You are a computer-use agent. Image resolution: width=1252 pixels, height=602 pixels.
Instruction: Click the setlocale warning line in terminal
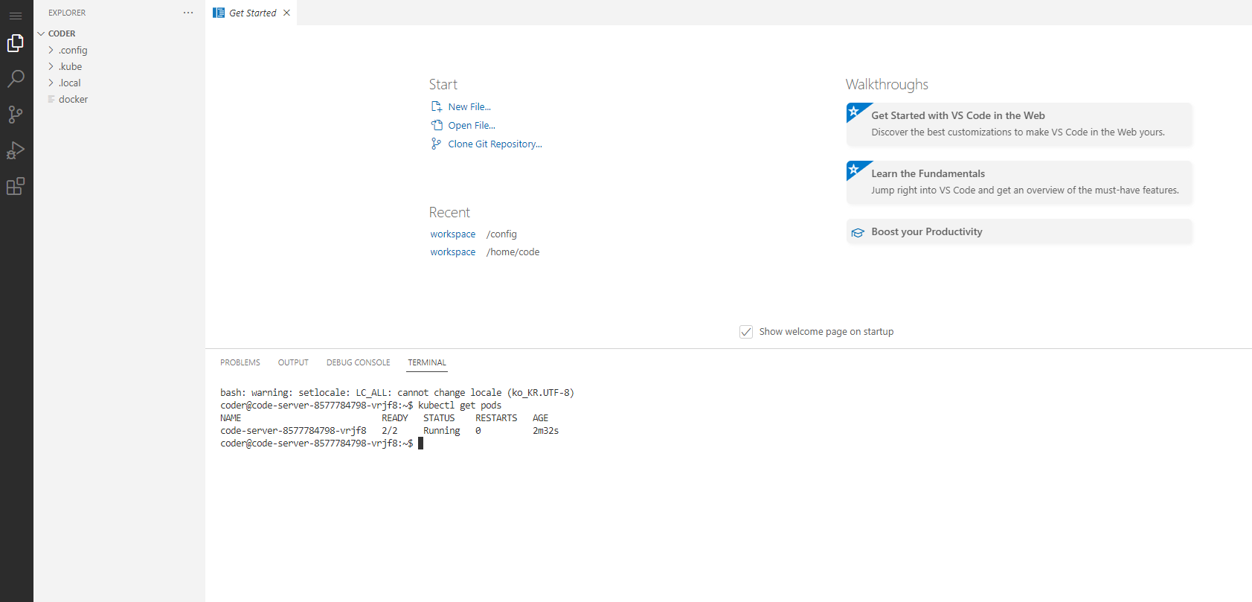[397, 392]
